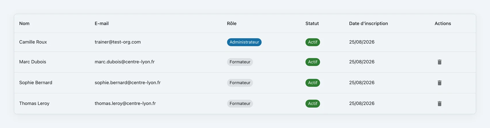
Task: Click the Administrateur role badge
Action: [x=244, y=42]
